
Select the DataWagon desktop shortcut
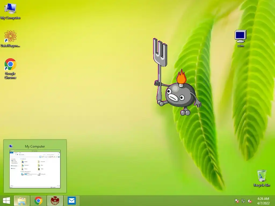[10, 38]
